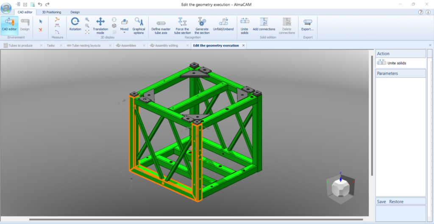Click Define master tube axis
Screen dimensions: 434x224
pos(161,27)
